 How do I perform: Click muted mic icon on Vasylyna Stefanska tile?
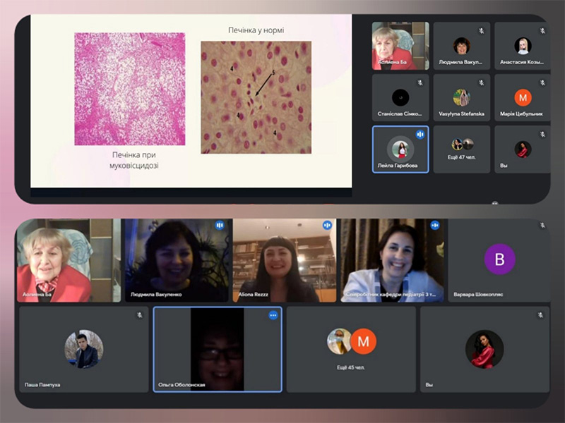[481, 82]
